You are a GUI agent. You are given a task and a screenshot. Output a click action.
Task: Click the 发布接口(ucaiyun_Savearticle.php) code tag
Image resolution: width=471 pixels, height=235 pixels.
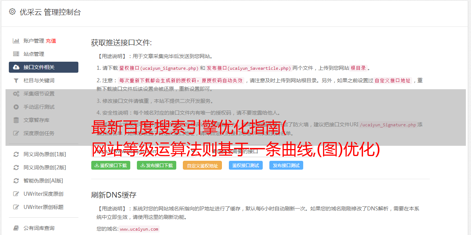[x=249, y=68]
